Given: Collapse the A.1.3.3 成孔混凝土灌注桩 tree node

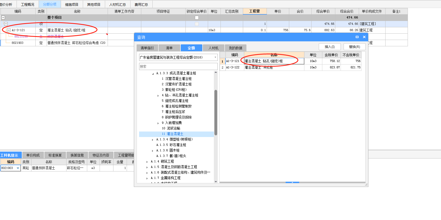Looking at the screenshot, I should [153, 73].
